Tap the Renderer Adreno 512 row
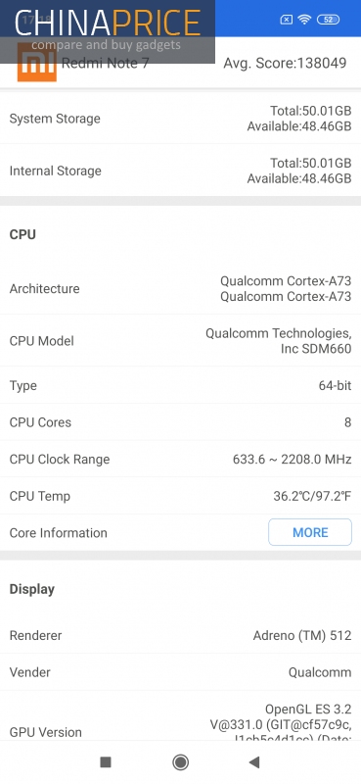Image resolution: width=361 pixels, height=784 pixels. click(x=180, y=635)
